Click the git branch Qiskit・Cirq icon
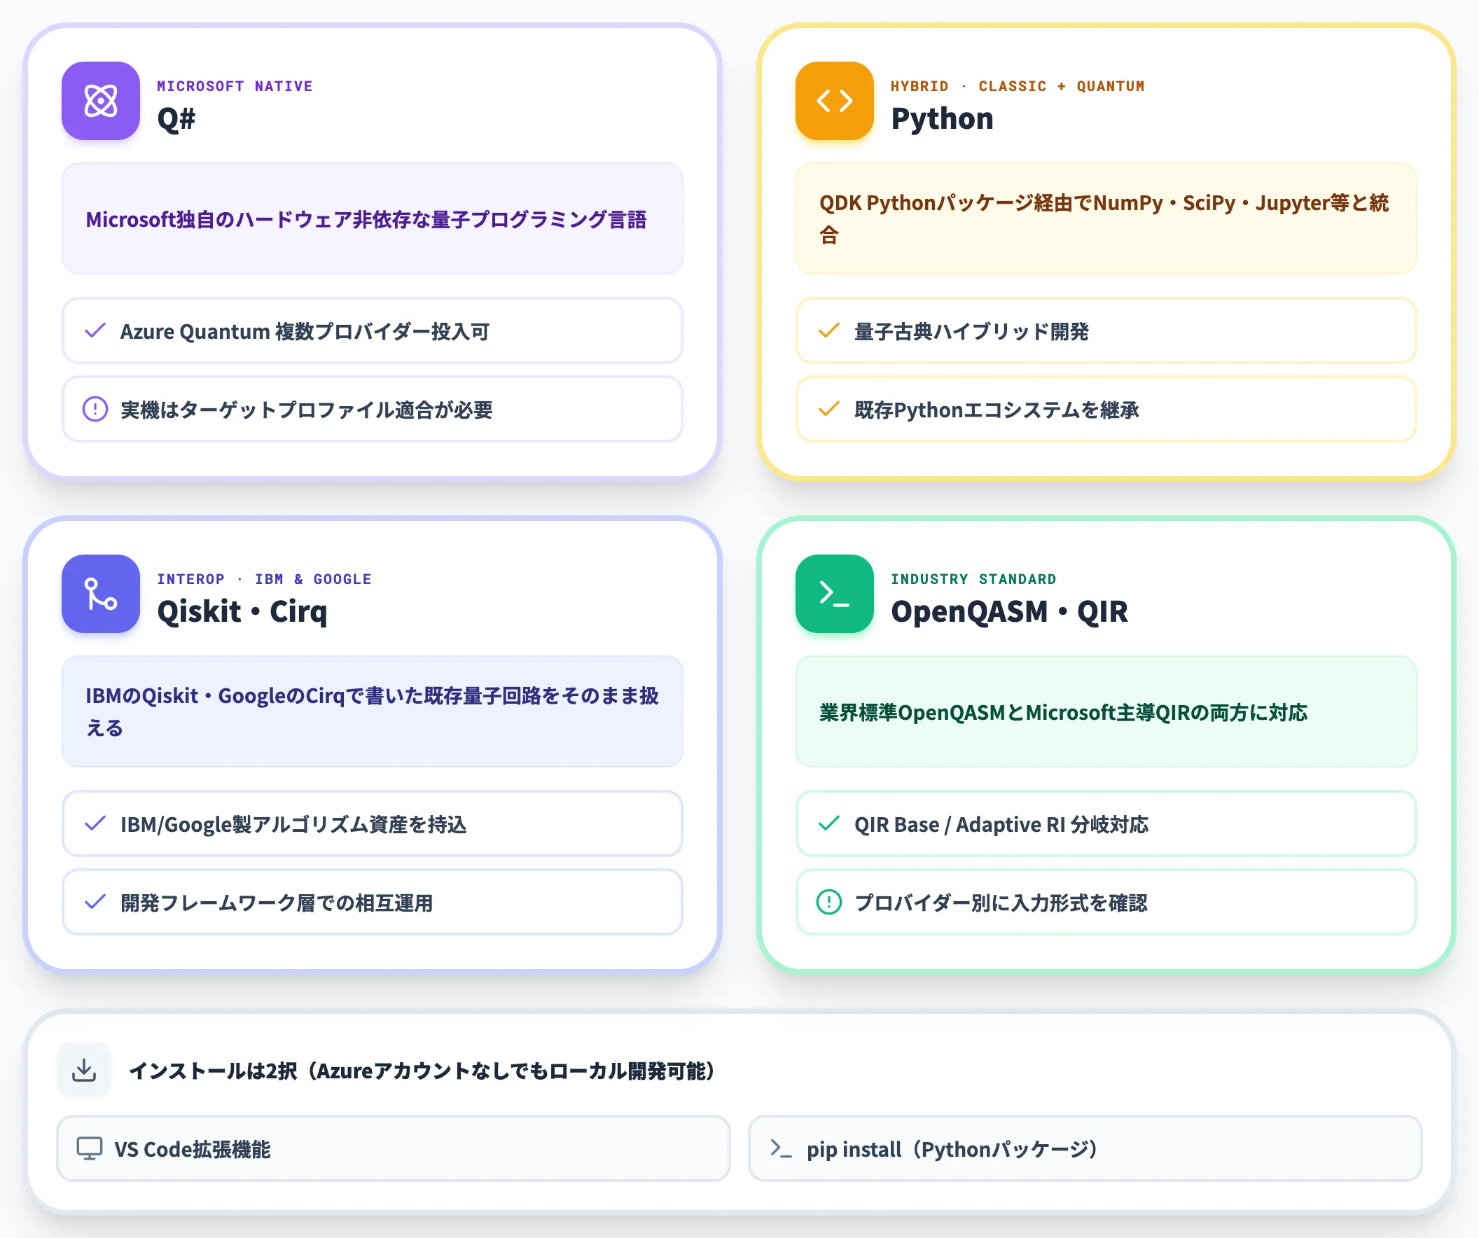This screenshot has width=1479, height=1238. pos(101,594)
